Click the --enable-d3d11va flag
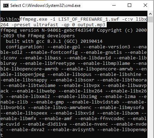 [45, 124]
